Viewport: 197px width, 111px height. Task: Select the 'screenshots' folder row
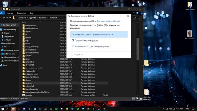coord(65,65)
